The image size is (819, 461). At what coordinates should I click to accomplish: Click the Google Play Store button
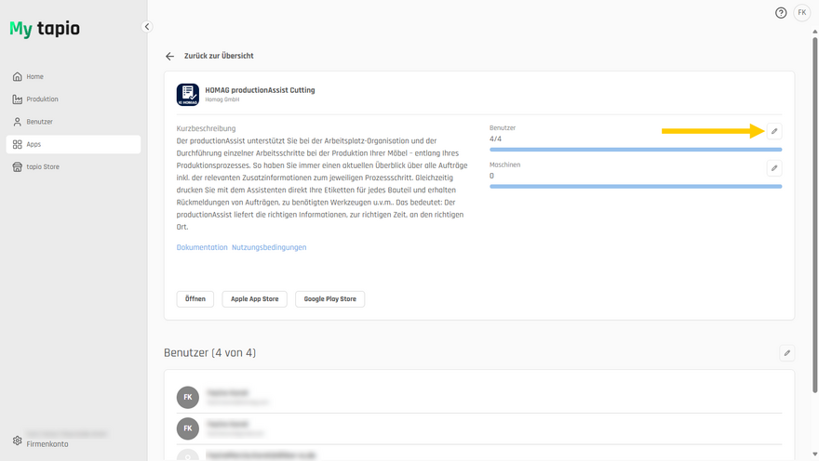click(x=330, y=299)
